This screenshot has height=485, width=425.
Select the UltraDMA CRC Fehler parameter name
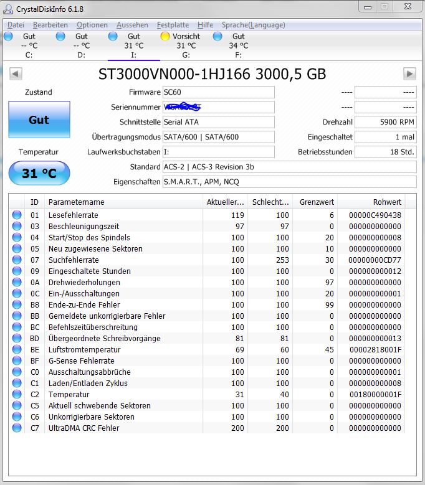[84, 428]
